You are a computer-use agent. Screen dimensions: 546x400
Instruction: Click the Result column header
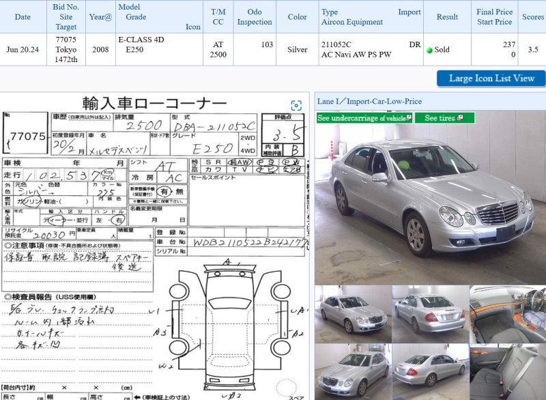[x=447, y=16]
